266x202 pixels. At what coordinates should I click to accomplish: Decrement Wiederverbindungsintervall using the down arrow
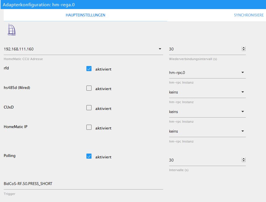click(244, 50)
